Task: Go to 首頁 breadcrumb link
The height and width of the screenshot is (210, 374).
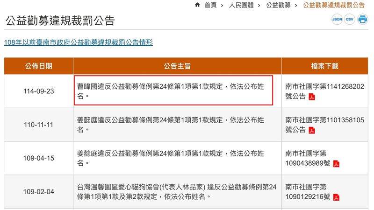Action: pyautogui.click(x=210, y=5)
